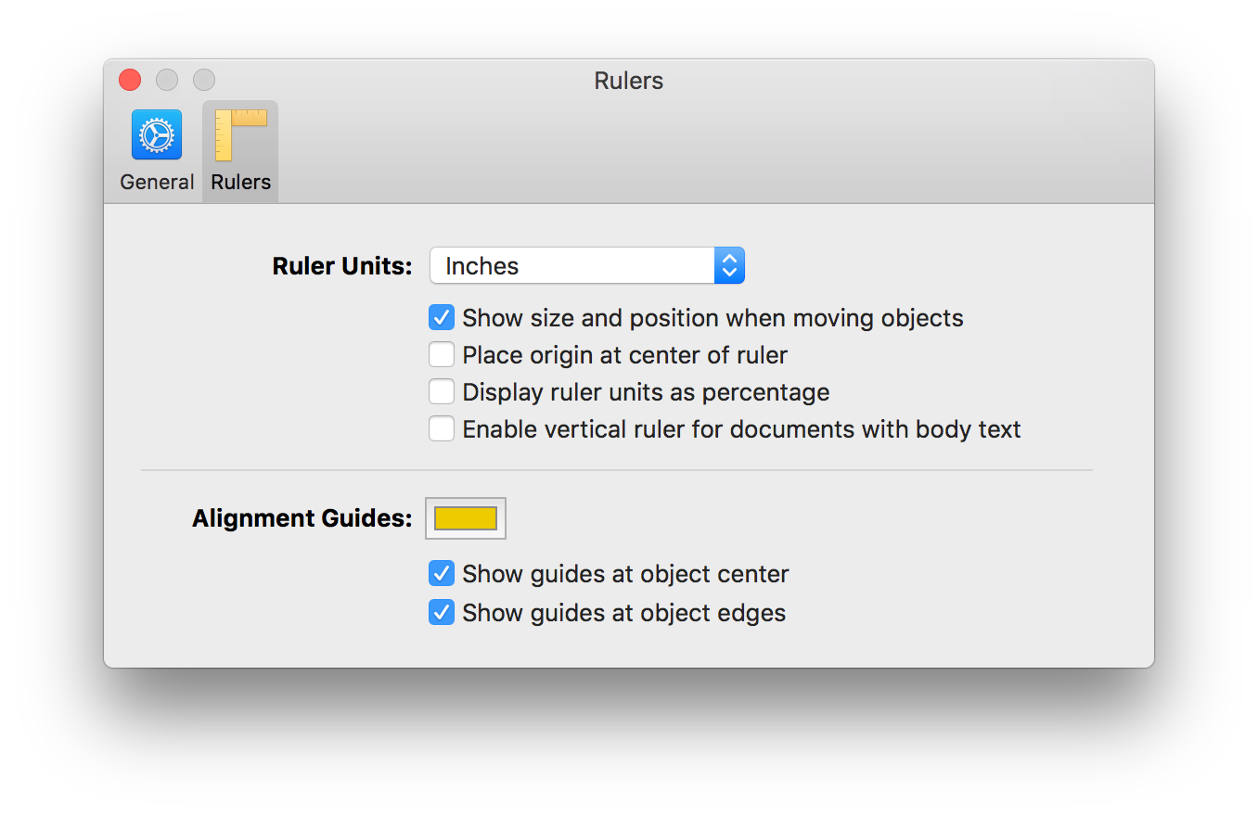This screenshot has height=816, width=1258.
Task: Open the Ruler Units dropdown showing Inches
Action: 587,266
